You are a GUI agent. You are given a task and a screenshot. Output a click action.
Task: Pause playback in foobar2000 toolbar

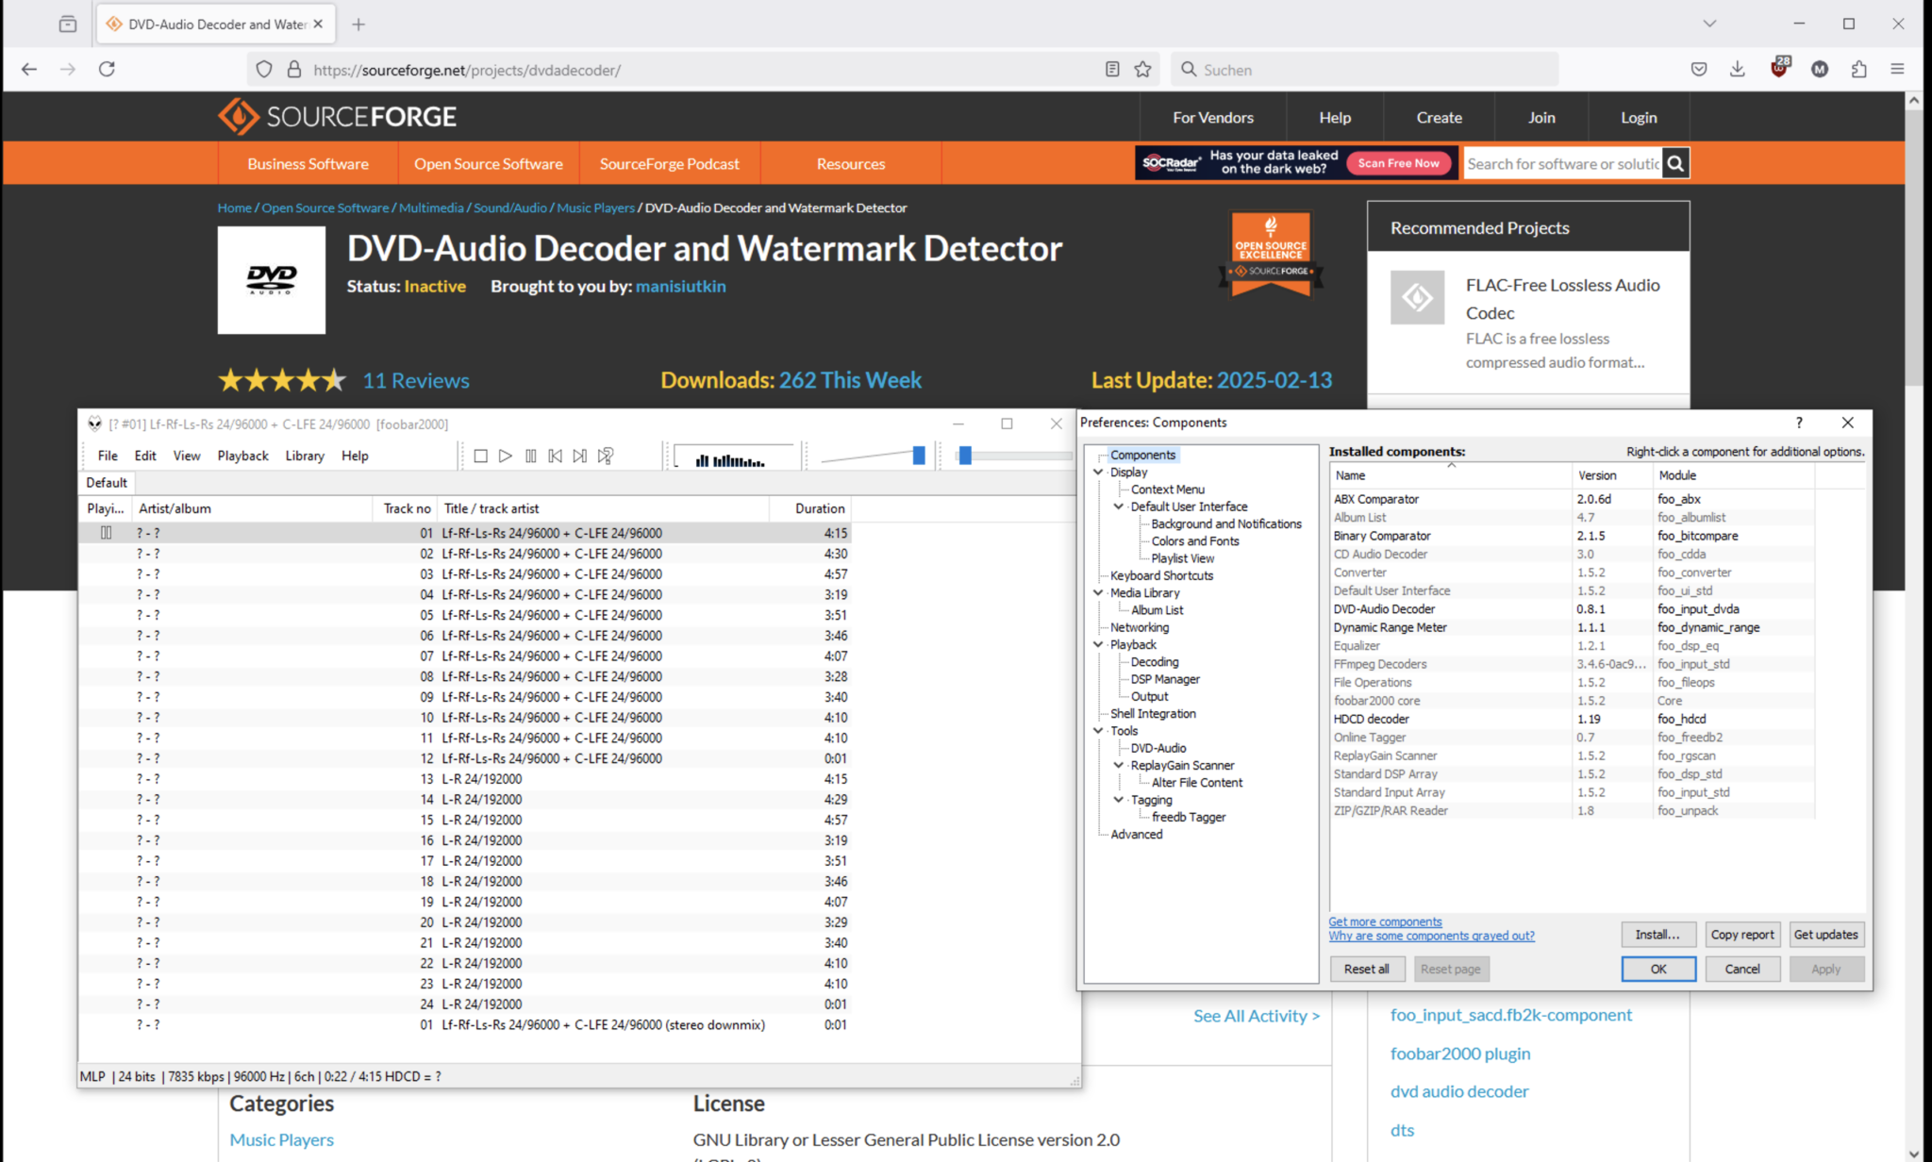(x=530, y=456)
